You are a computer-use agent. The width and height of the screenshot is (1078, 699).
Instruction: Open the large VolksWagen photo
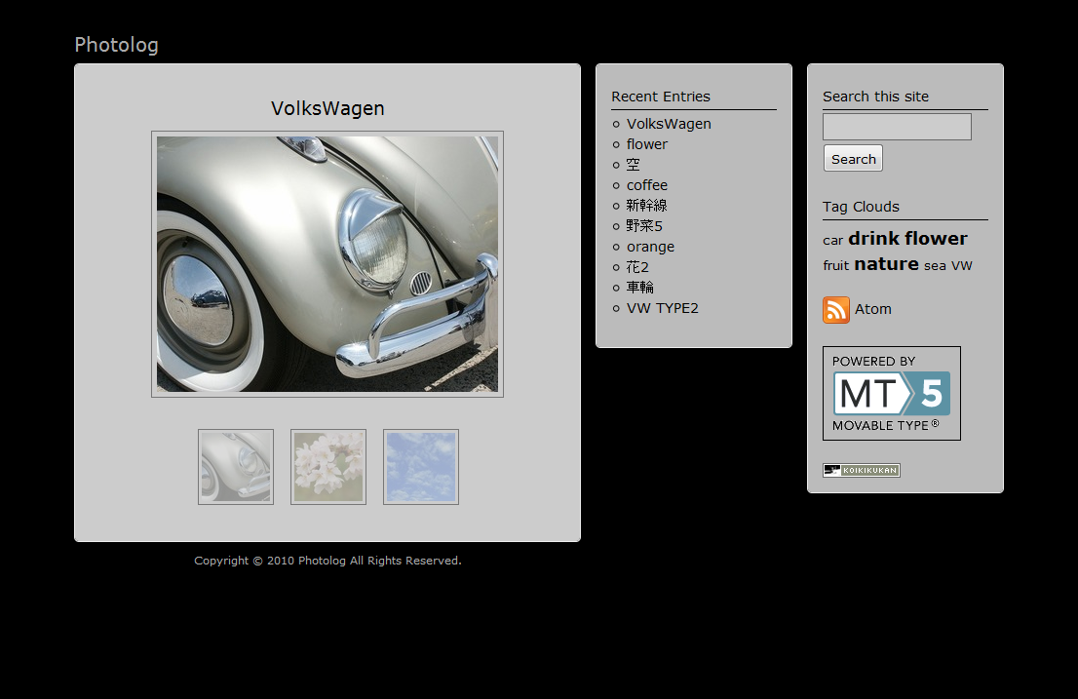point(327,264)
